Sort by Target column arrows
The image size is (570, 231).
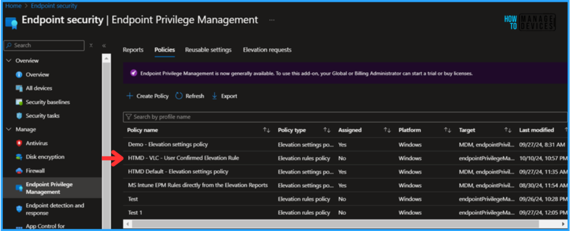[508, 130]
